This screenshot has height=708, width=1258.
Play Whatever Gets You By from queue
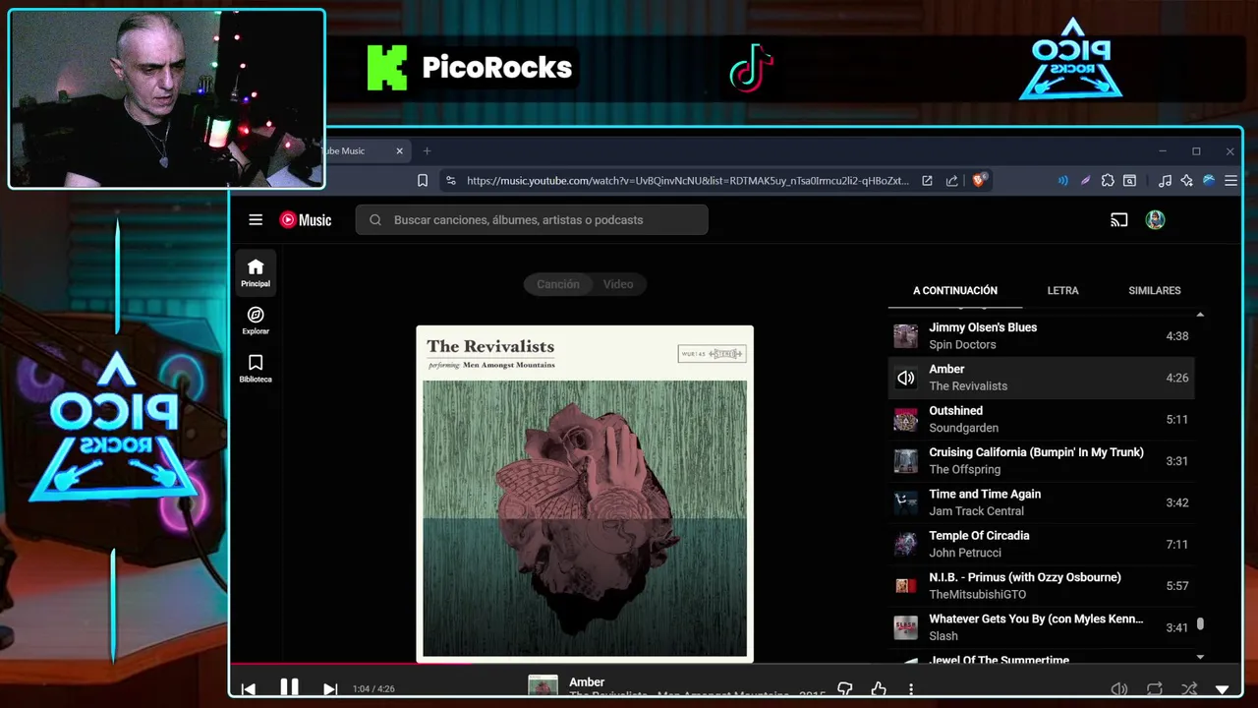[x=1041, y=627]
